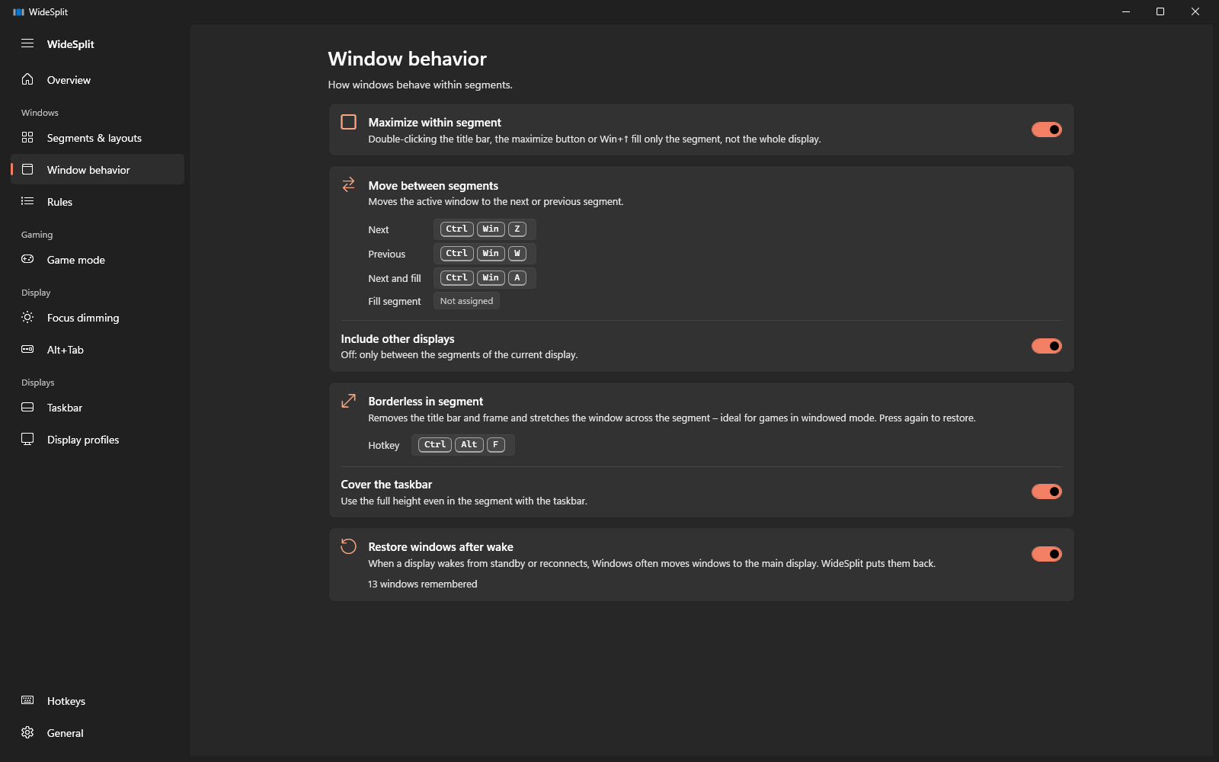Click the Game mode controller icon
The image size is (1219, 762).
(x=27, y=259)
